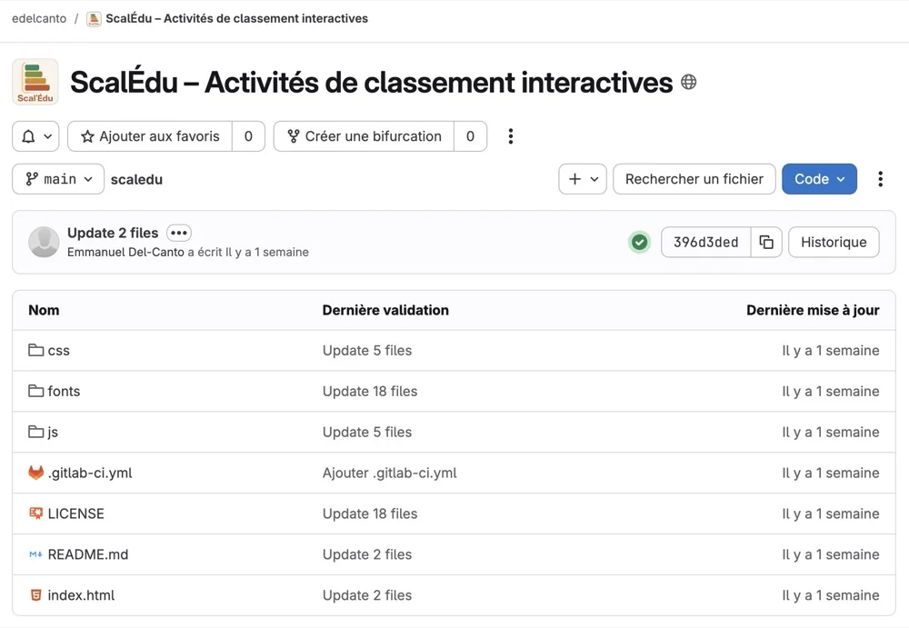
Task: Open css row's Update 5 files commit
Action: pyautogui.click(x=367, y=351)
